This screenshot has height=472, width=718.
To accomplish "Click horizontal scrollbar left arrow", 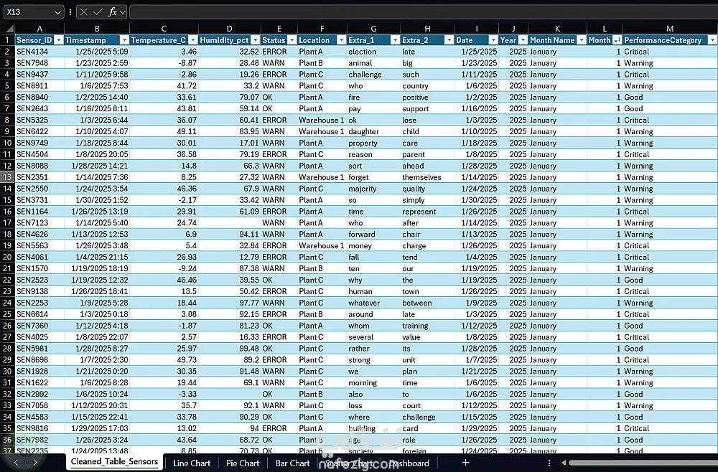I will 564,463.
